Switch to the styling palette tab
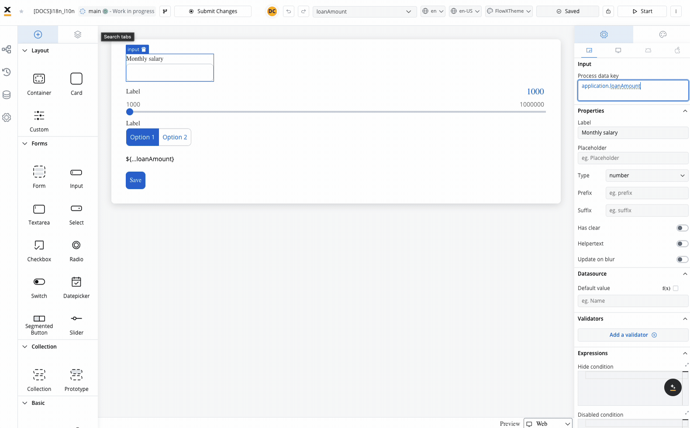Image resolution: width=690 pixels, height=428 pixels. point(663,34)
